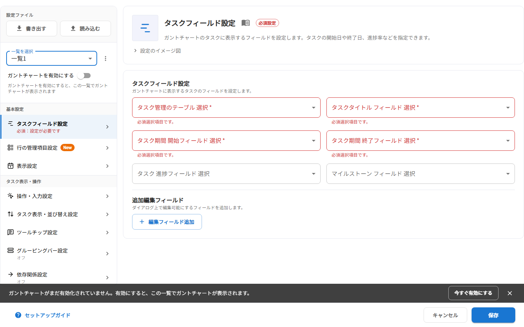The width and height of the screenshot is (524, 327).
Task: Click the bars icon beside グルーピングバー設定
Action: coord(11,250)
